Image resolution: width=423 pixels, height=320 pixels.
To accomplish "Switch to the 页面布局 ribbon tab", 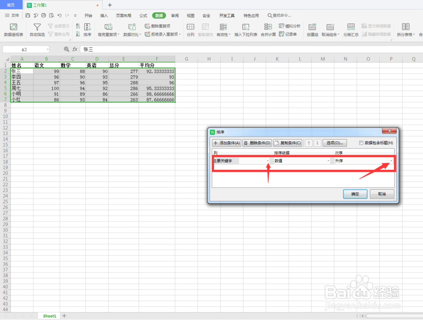I will click(x=124, y=15).
